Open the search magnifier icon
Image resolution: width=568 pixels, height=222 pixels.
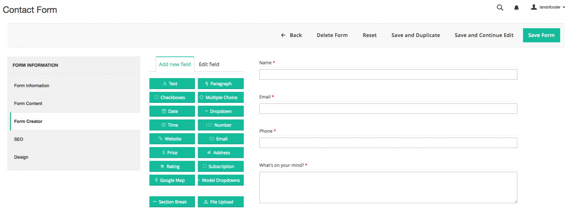point(500,8)
